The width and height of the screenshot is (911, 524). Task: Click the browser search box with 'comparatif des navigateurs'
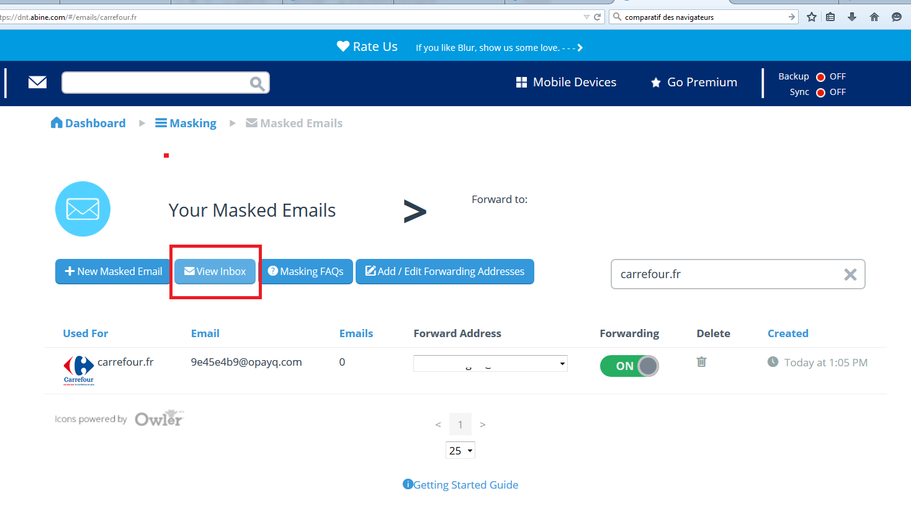pyautogui.click(x=704, y=17)
